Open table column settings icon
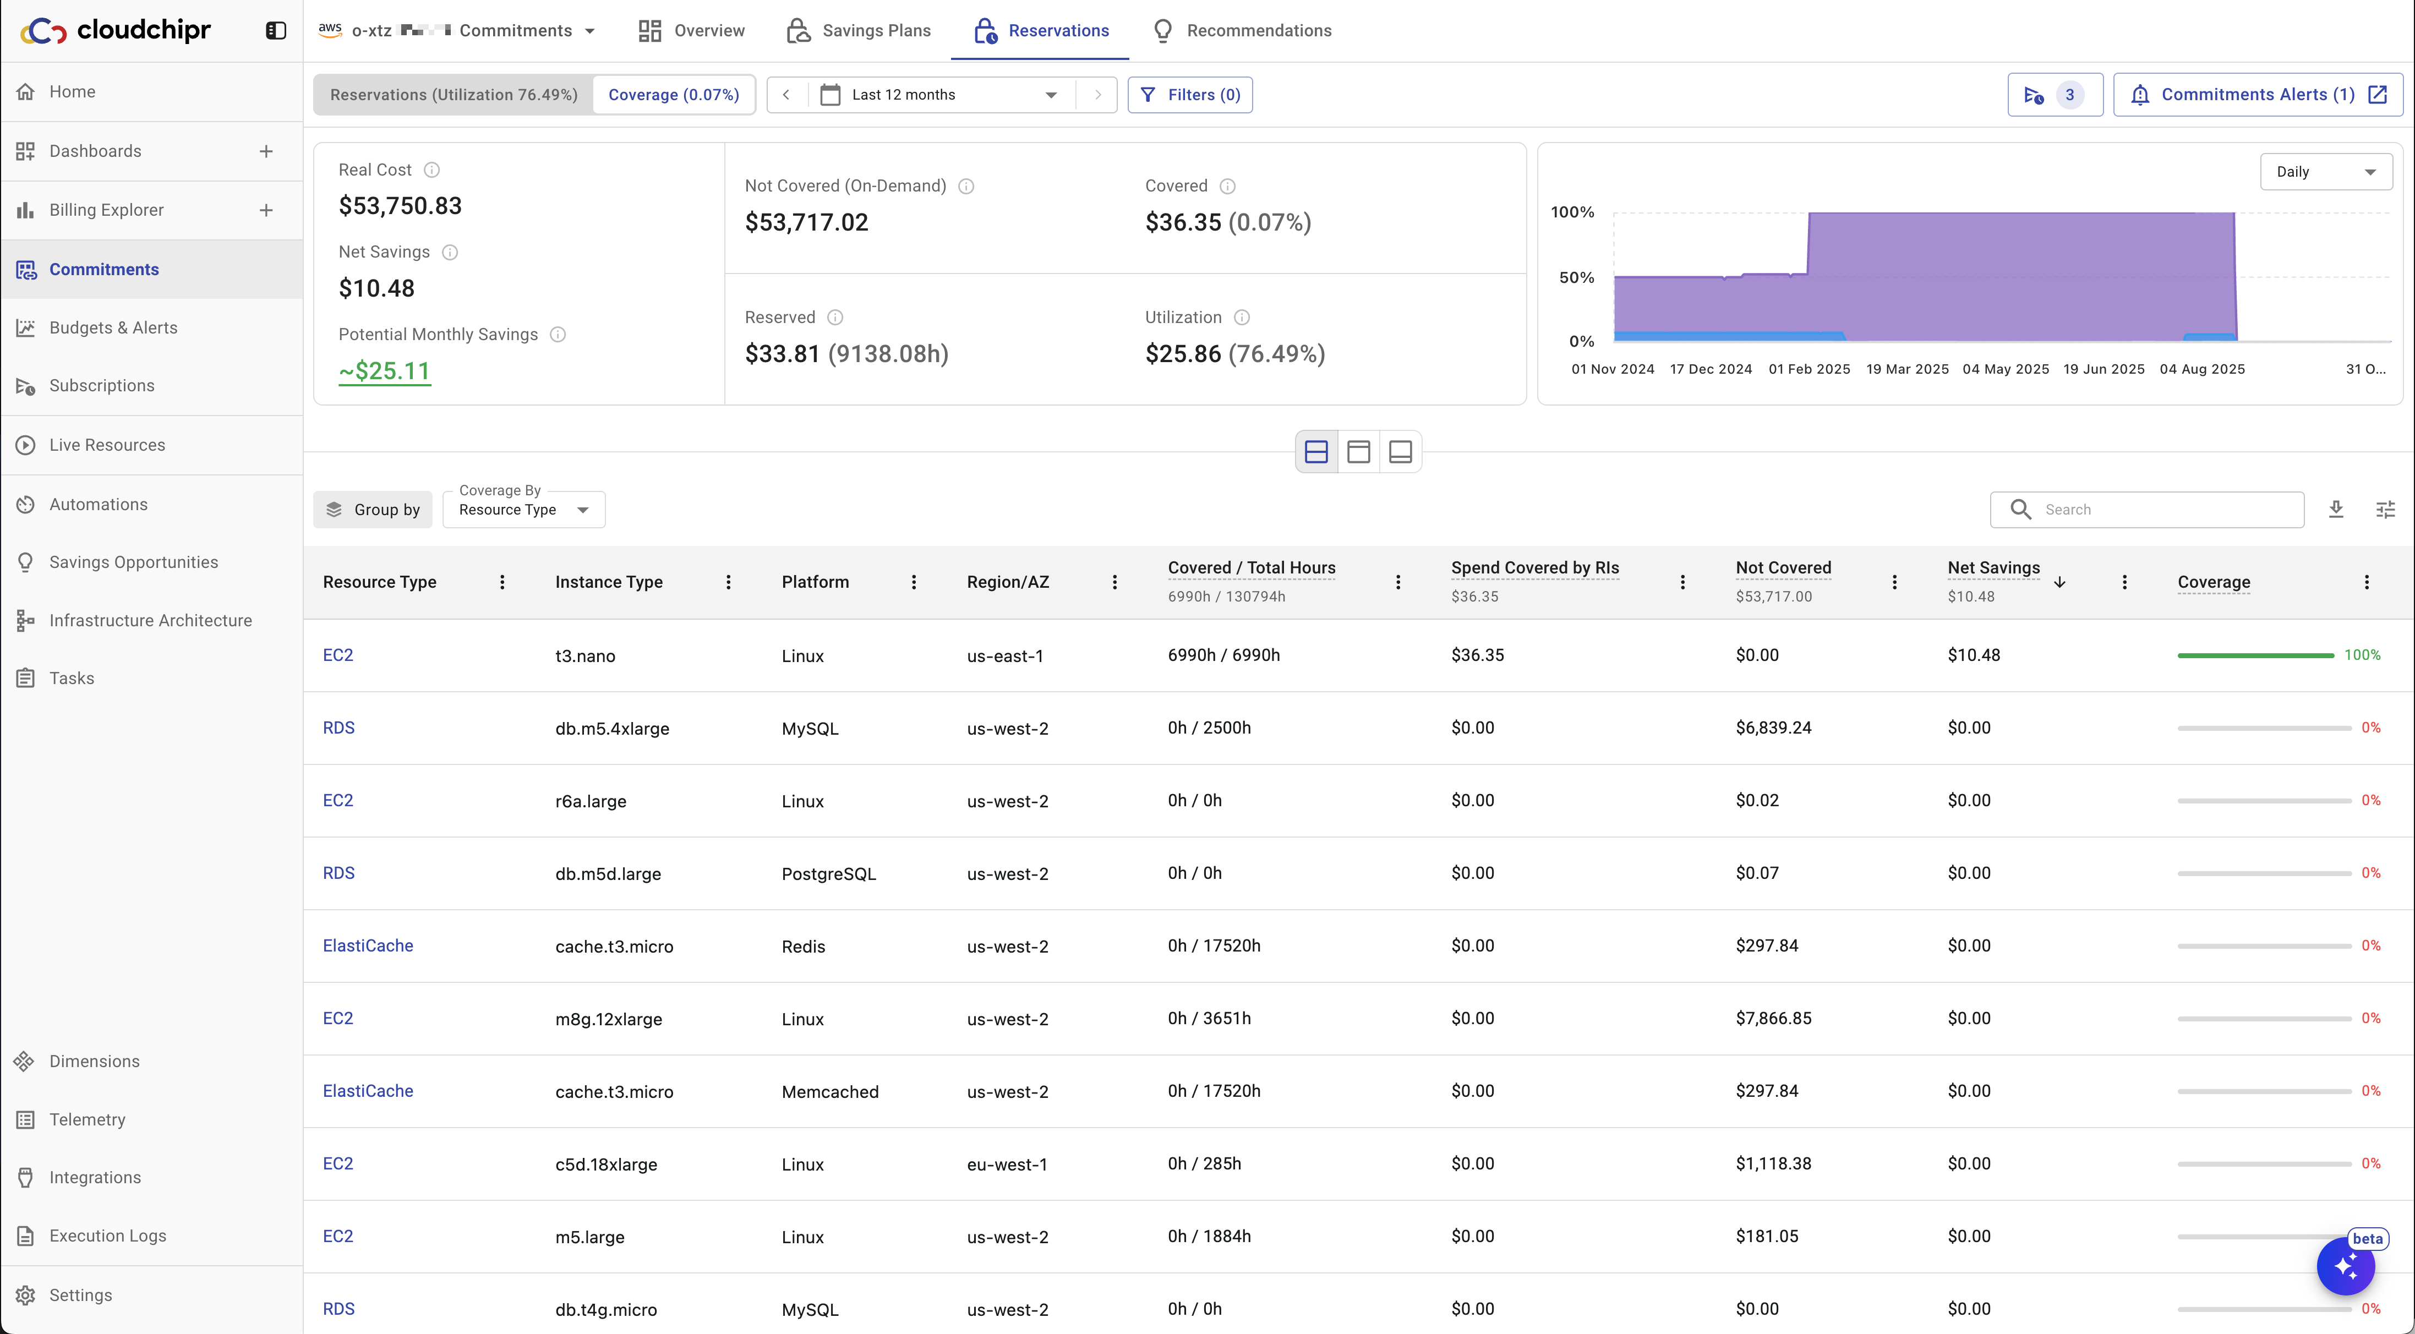Image resolution: width=2415 pixels, height=1334 pixels. [2385, 509]
